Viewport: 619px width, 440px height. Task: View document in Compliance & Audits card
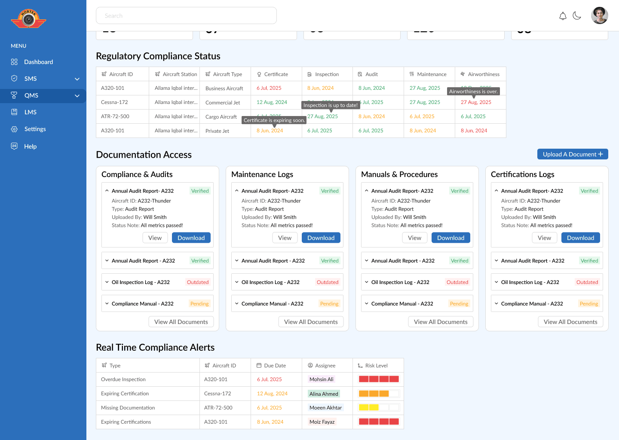pos(155,238)
